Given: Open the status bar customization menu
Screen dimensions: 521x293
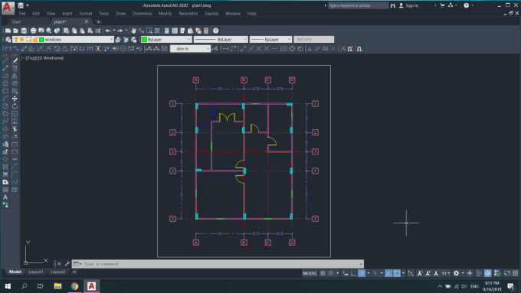Looking at the screenshot, I should click(x=516, y=273).
